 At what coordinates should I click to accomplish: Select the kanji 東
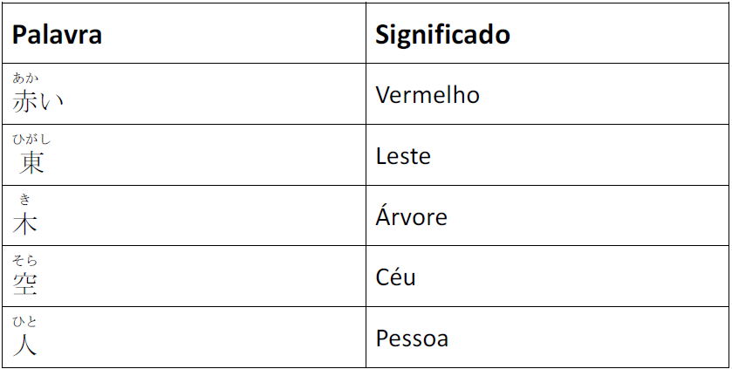click(x=31, y=162)
